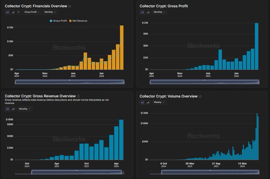Click left handle of Volume Overview range slider
This screenshot has width=270, height=179.
pyautogui.click(x=162, y=172)
